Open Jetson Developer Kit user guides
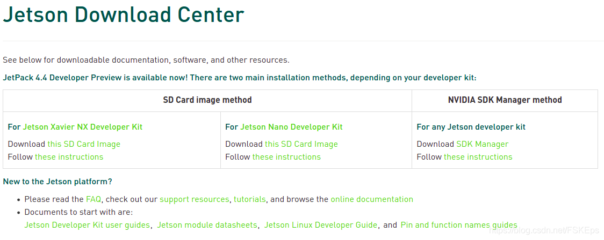 coord(87,225)
